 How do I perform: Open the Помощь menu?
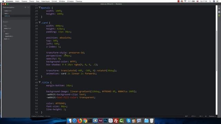click(x=79, y=1)
